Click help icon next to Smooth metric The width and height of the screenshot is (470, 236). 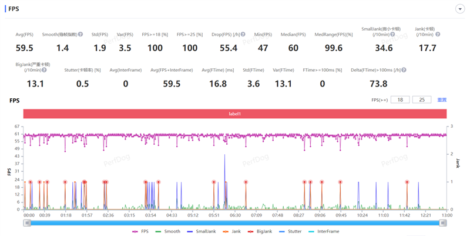click(80, 35)
